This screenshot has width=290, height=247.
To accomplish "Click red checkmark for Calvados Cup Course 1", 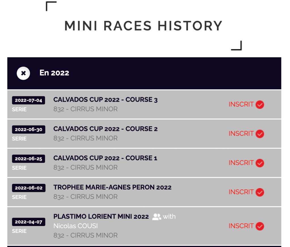I will click(x=260, y=163).
